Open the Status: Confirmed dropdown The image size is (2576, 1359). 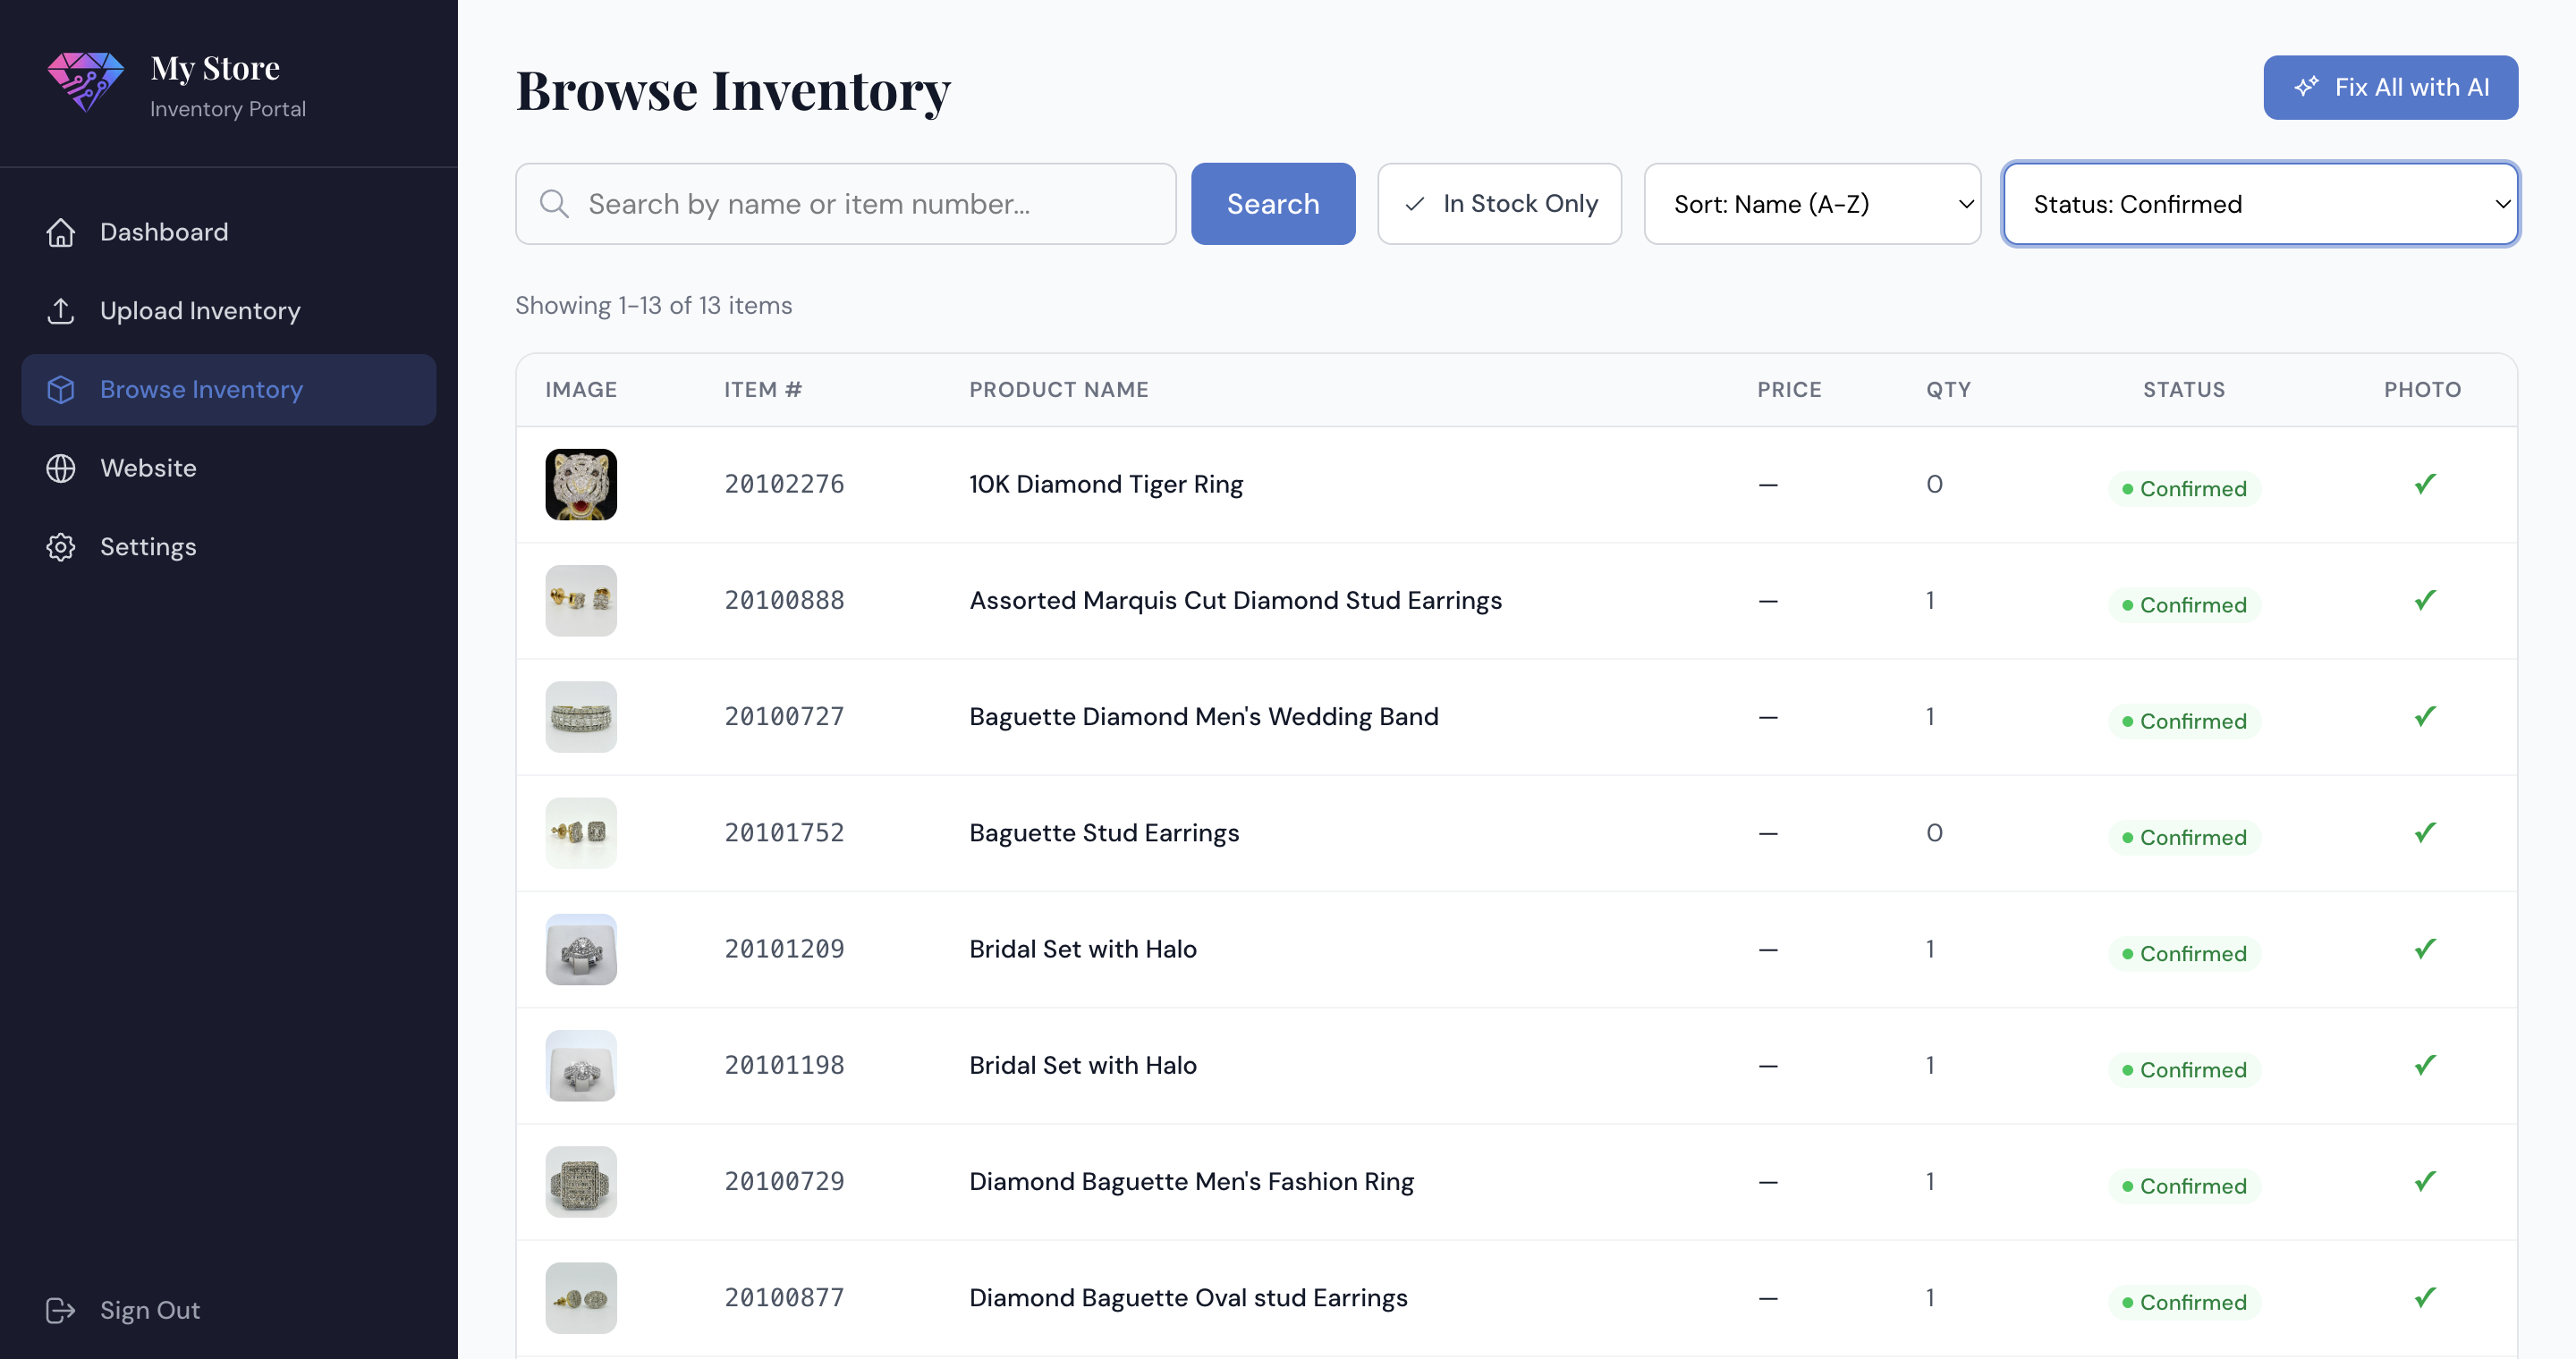point(2260,203)
